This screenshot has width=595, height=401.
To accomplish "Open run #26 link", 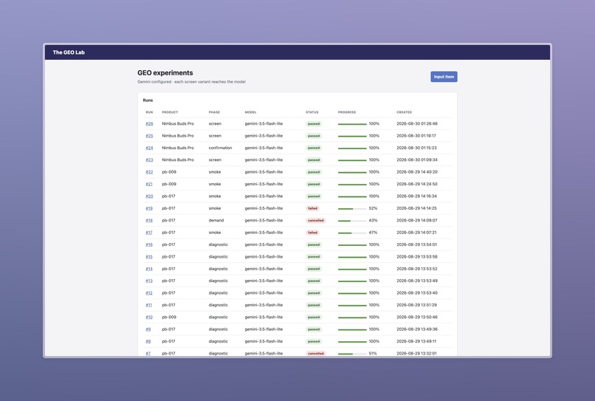I will point(149,124).
